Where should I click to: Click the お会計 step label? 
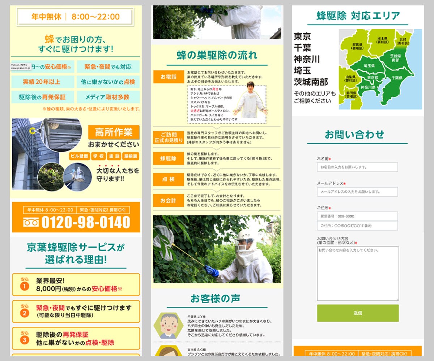(169, 200)
